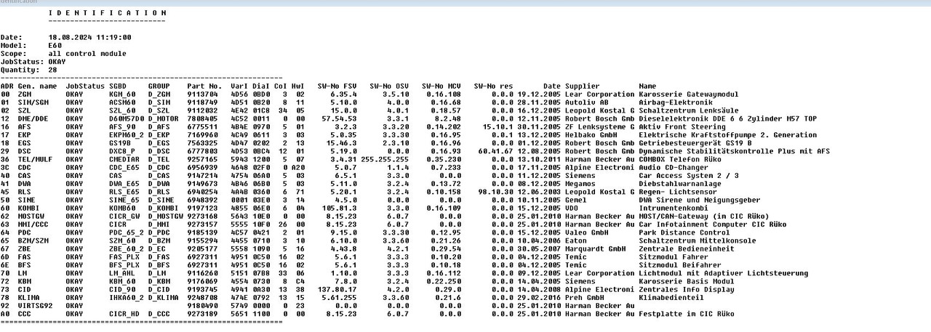Click 'VIRTSG92' in the Gen. name column
931x332 pixels.
click(x=36, y=306)
